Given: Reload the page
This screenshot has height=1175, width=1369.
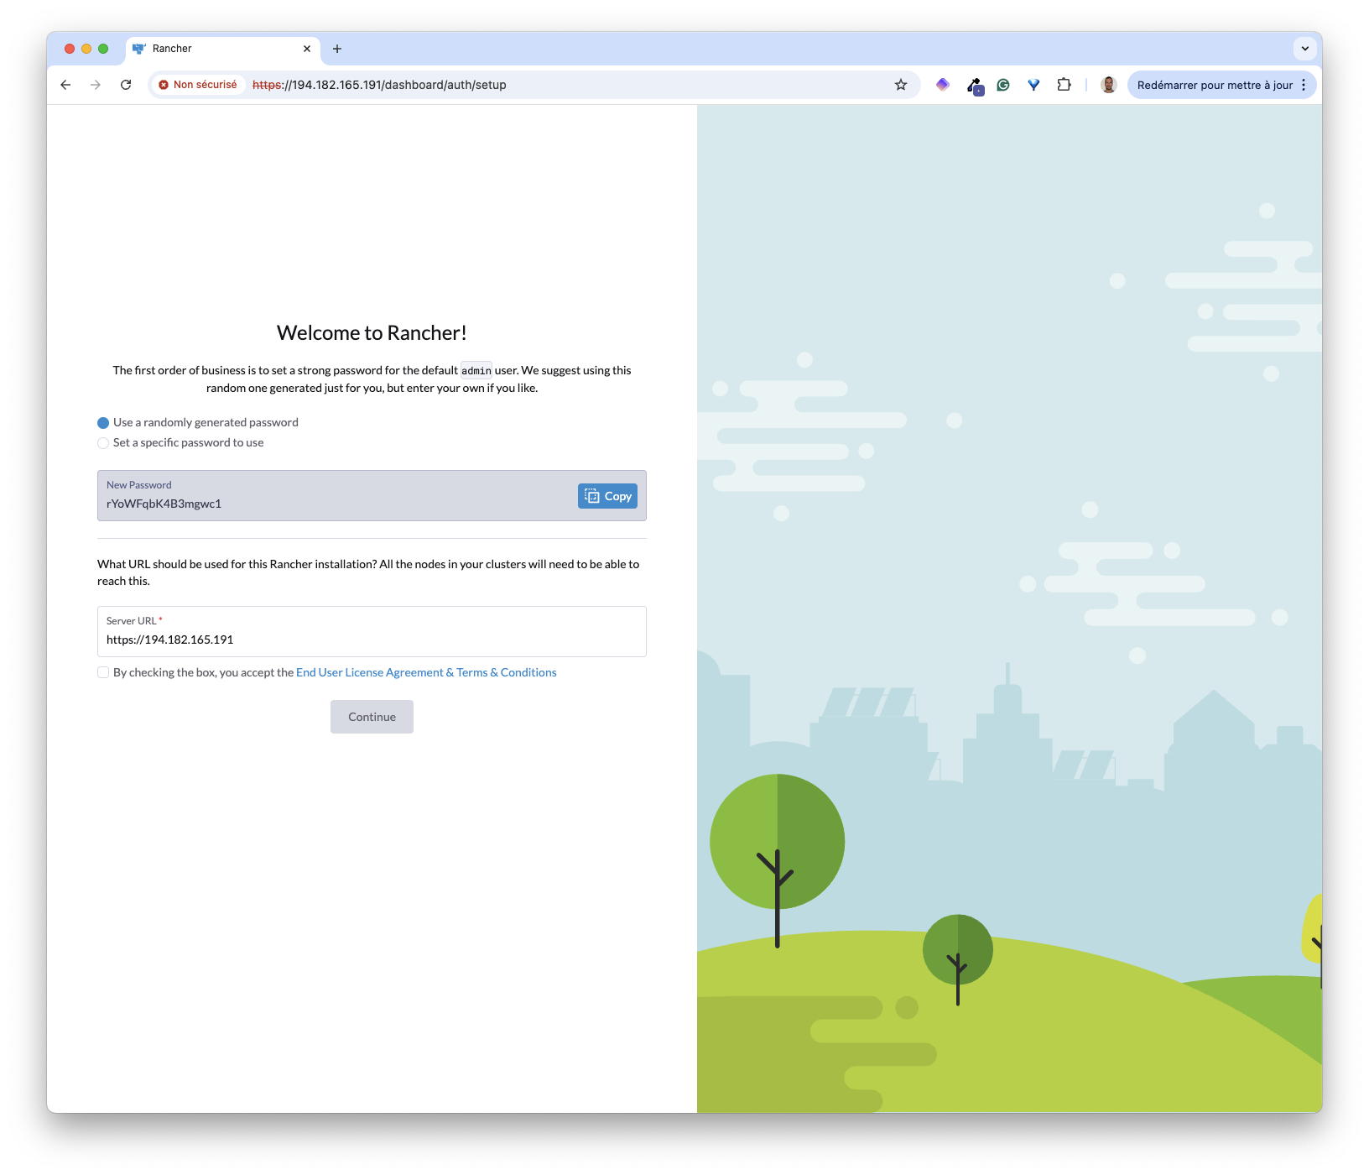Looking at the screenshot, I should coord(126,85).
